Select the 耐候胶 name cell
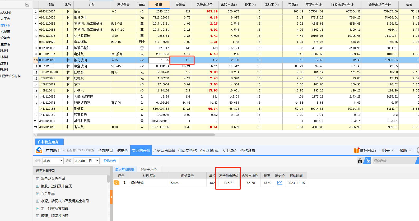Image resolution: width=419 pixels, height=221 pixels. click(92, 109)
